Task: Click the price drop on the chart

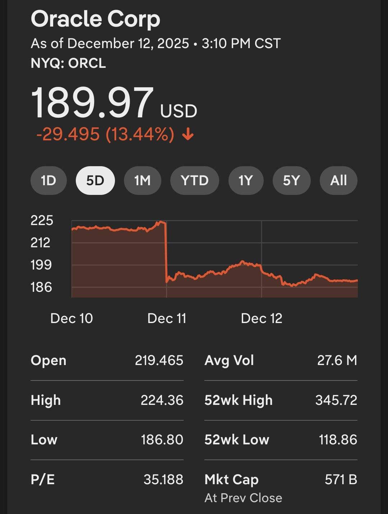Action: tap(166, 251)
